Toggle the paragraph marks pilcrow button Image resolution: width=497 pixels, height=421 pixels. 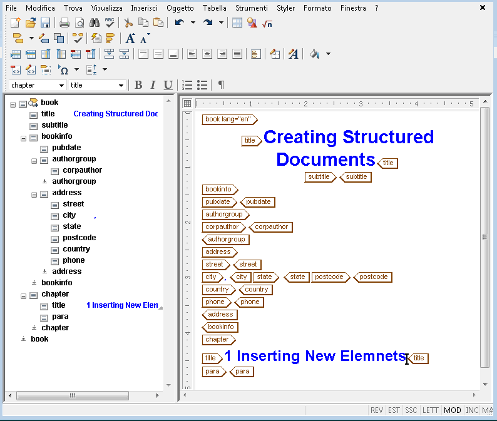pyautogui.click(x=221, y=85)
